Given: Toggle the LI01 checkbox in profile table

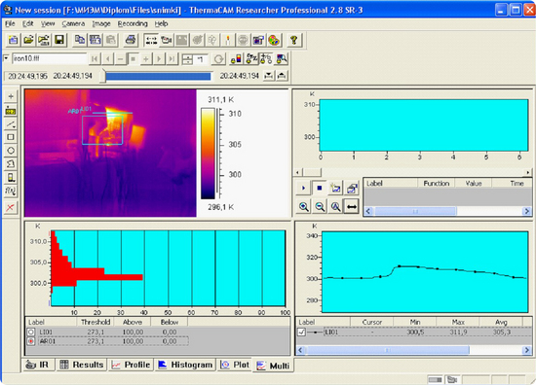Looking at the screenshot, I should click(301, 332).
